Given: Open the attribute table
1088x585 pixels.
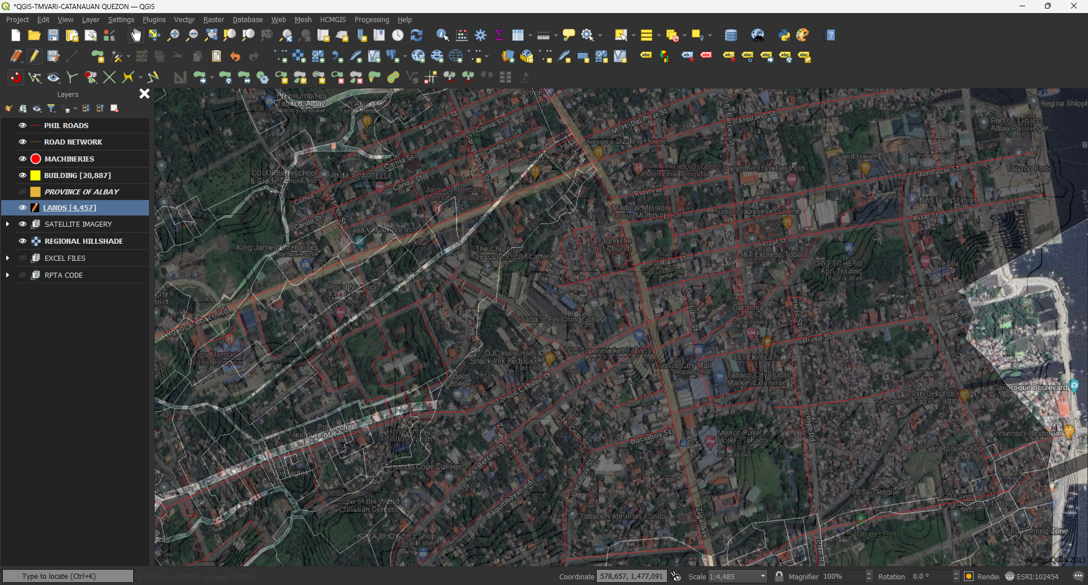Looking at the screenshot, I should click(518, 35).
